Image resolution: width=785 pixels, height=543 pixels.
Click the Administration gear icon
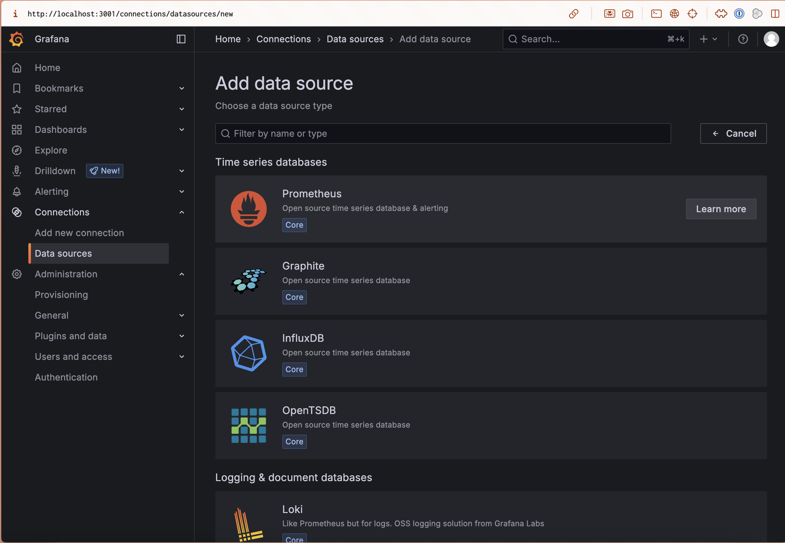pyautogui.click(x=17, y=274)
